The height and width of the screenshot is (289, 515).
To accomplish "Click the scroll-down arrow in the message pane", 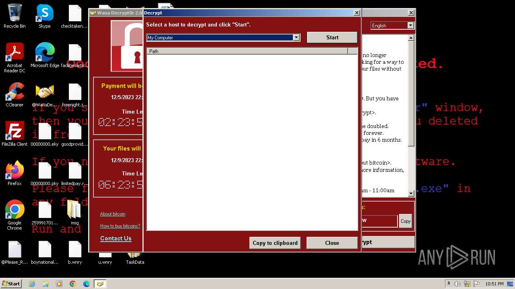I will [x=411, y=193].
